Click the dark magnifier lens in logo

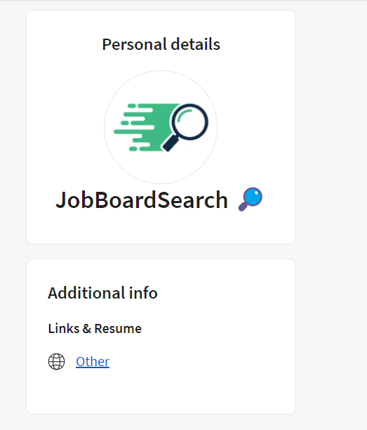189,122
